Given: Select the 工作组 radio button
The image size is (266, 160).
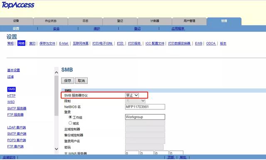Looking at the screenshot, I should [70, 117].
